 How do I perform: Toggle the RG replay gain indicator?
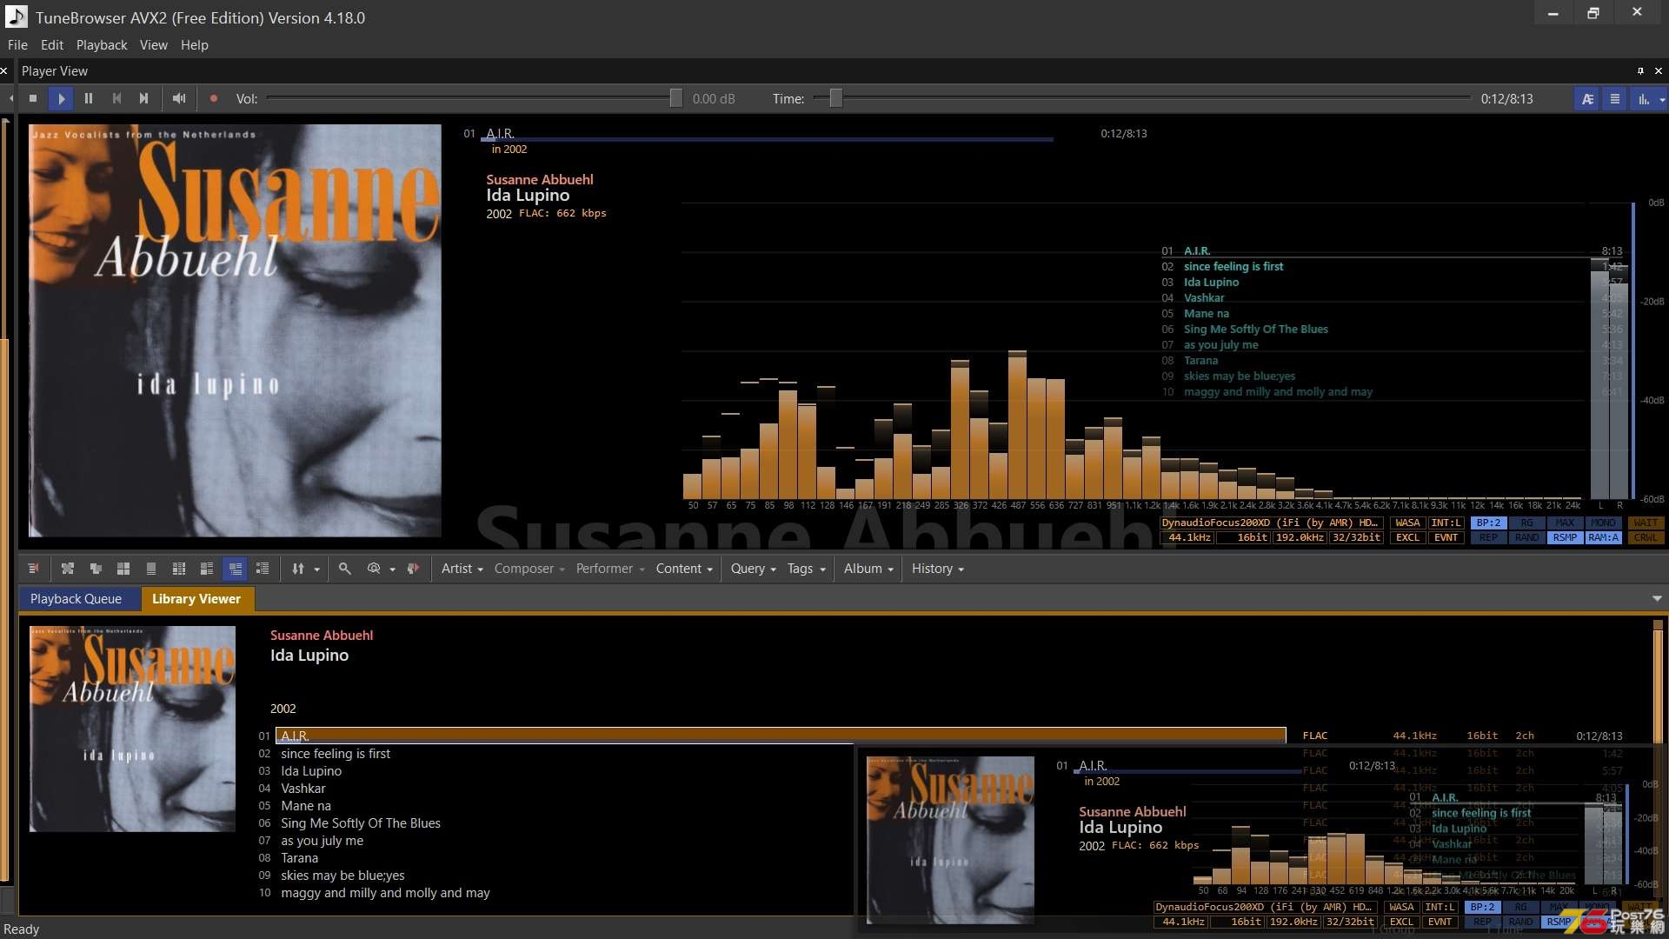point(1526,523)
